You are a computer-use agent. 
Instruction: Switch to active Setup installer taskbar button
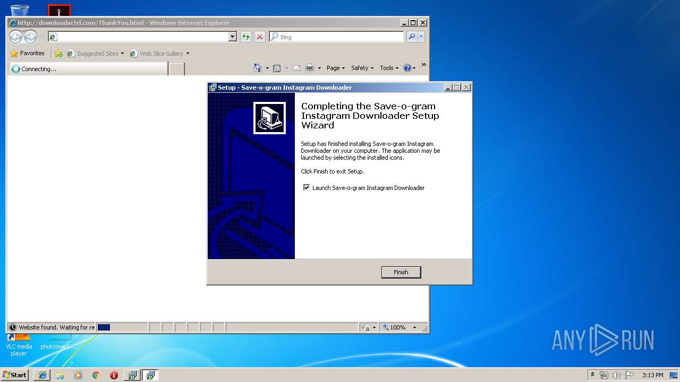tap(150, 375)
